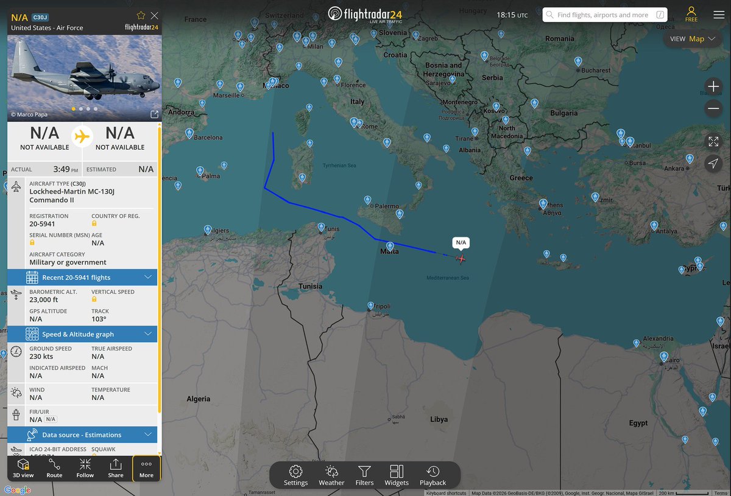731x496 pixels.
Task: Click the N/A aircraft label bubble
Action: (461, 242)
